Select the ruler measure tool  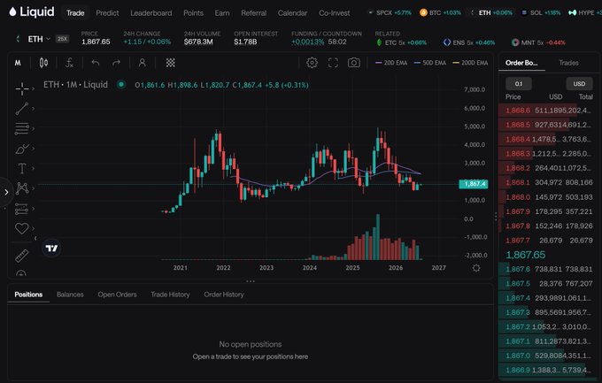pos(22,256)
